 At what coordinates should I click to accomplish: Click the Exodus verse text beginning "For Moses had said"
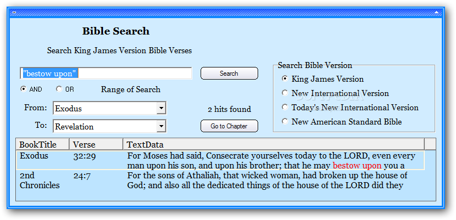pyautogui.click(x=271, y=160)
